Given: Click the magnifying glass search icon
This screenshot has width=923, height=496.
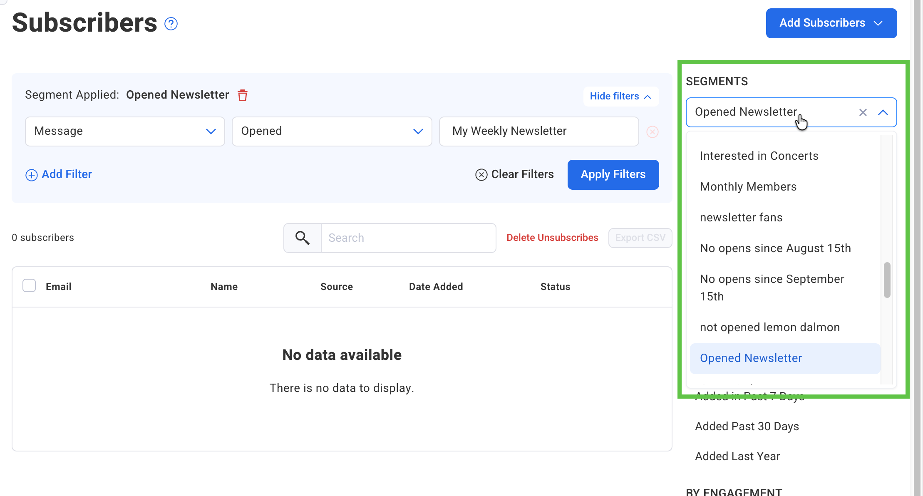Looking at the screenshot, I should click(x=303, y=238).
